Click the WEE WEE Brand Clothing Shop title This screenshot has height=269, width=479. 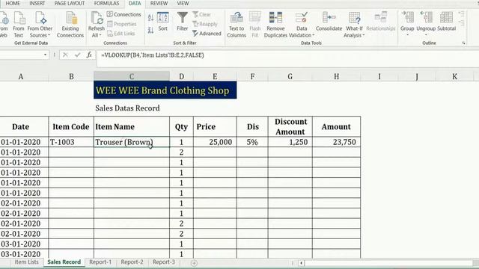coord(165,90)
